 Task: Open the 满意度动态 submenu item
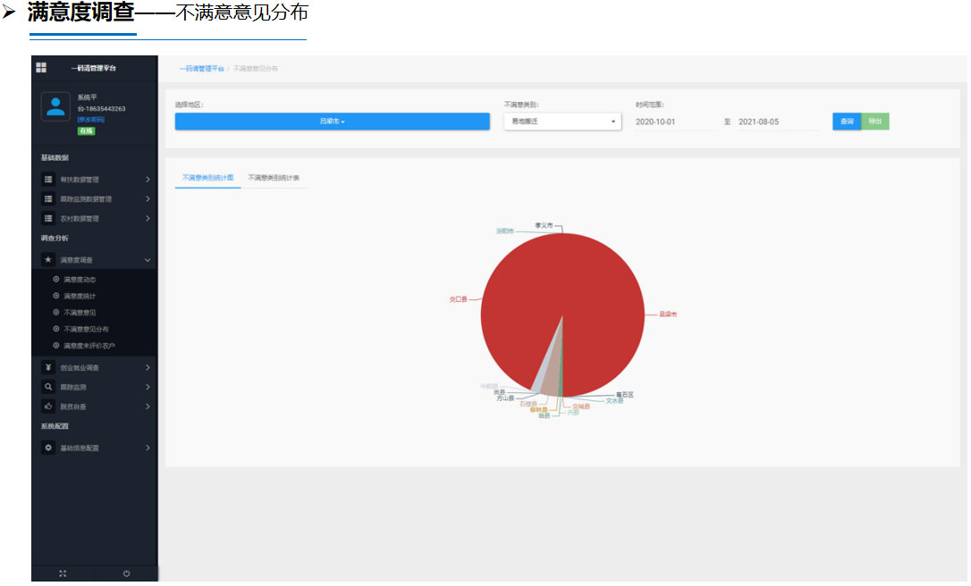[x=80, y=280]
